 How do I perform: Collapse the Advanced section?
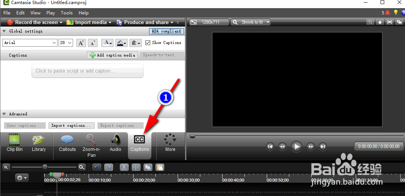tap(4, 114)
